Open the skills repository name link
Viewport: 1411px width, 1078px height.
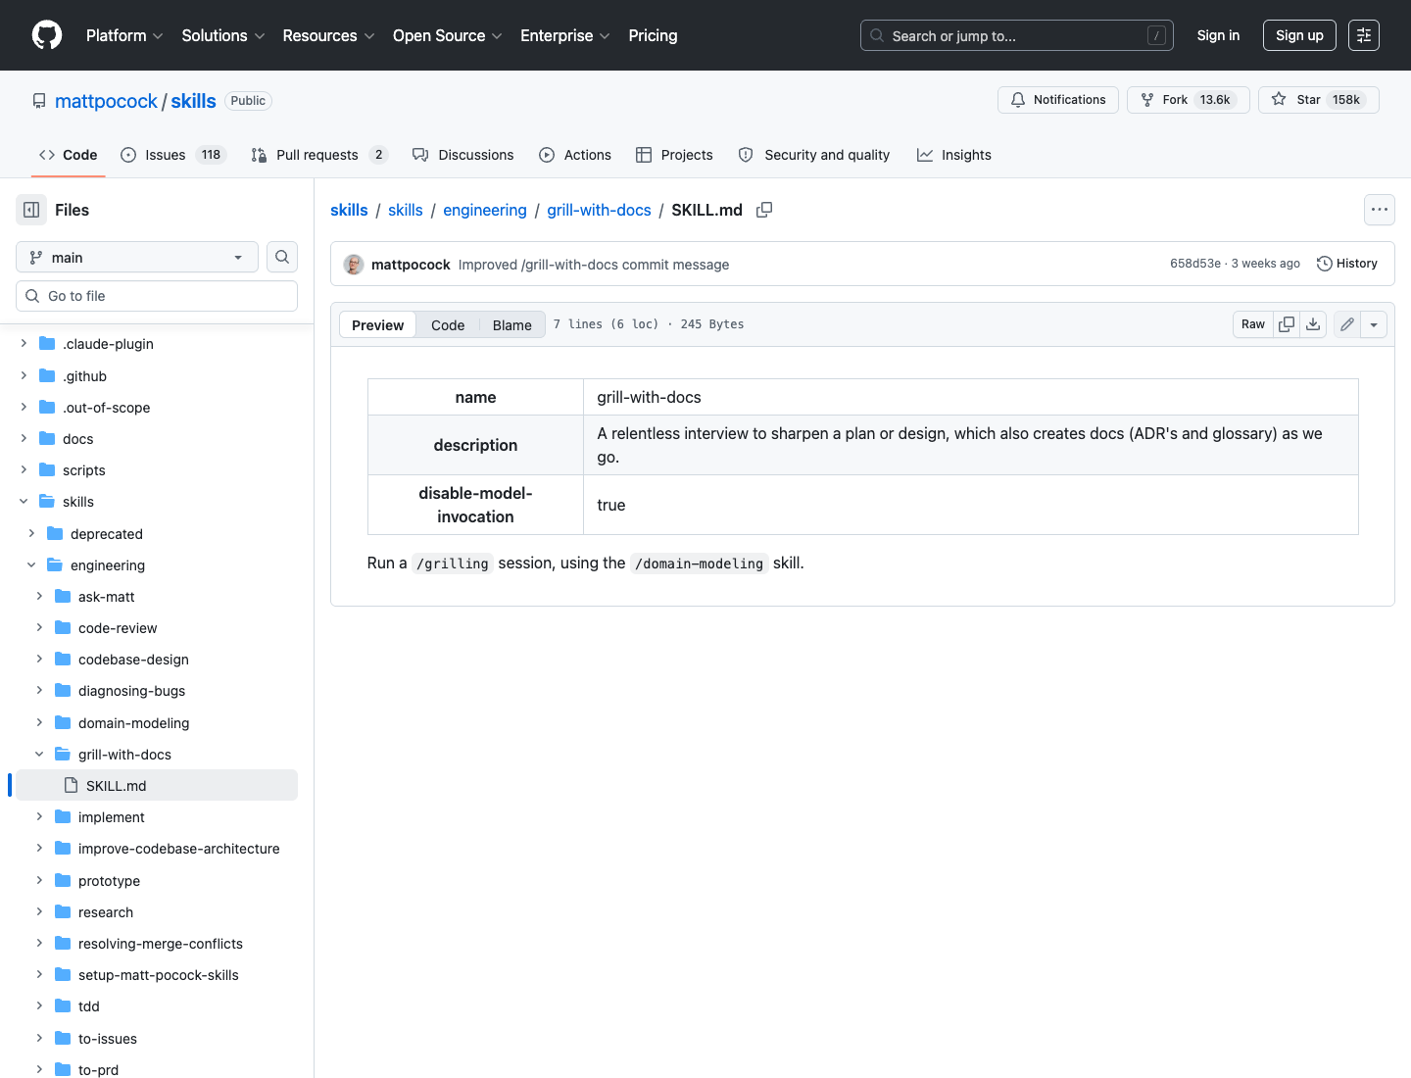click(193, 101)
